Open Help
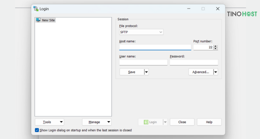This screenshot has height=139, width=260. [x=209, y=122]
